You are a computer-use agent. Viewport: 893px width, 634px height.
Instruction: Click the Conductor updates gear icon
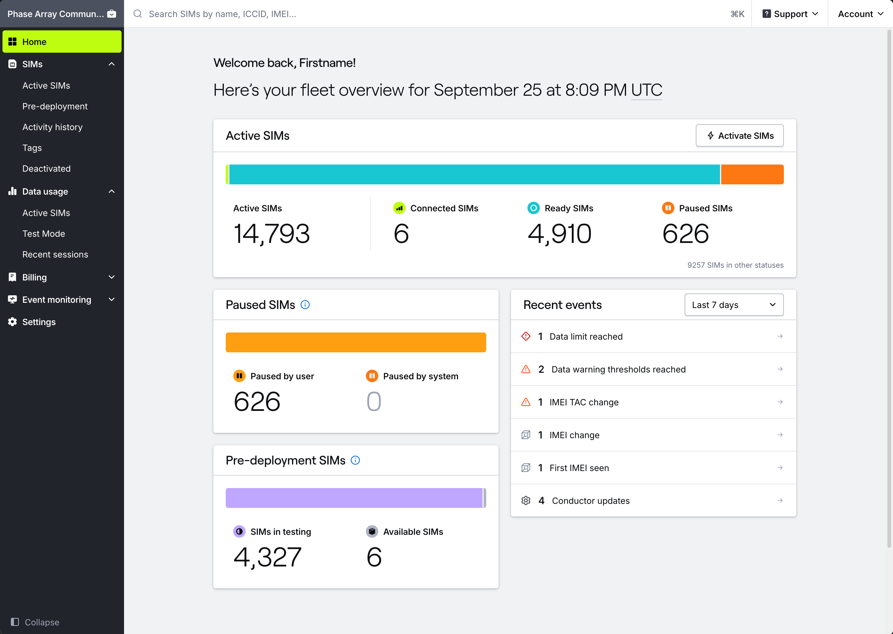(x=526, y=500)
